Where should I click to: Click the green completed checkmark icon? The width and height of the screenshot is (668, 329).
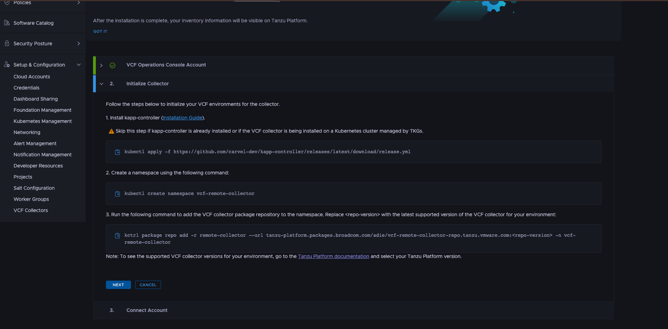click(113, 65)
